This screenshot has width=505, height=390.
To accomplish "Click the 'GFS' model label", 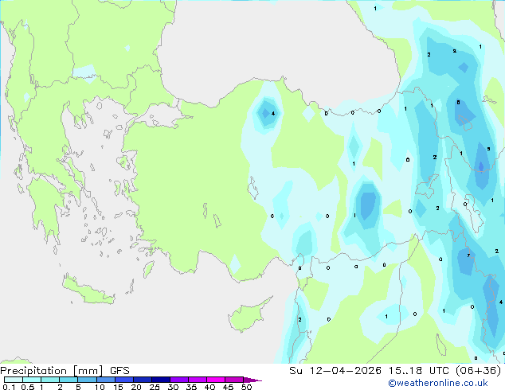I will [x=119, y=371].
